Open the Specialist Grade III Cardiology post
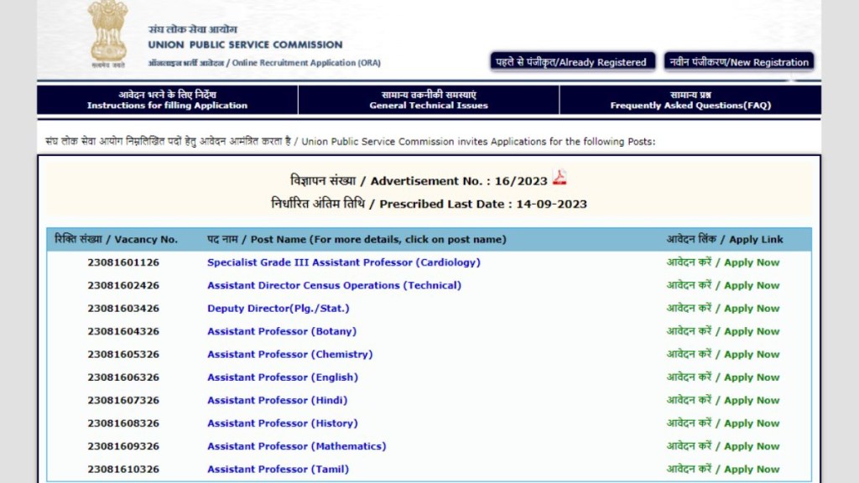The image size is (859, 483). [x=344, y=262]
